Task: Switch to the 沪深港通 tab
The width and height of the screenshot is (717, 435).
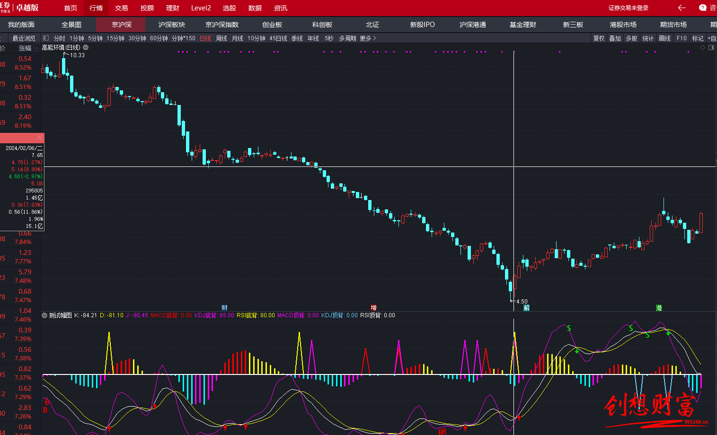Action: [x=473, y=25]
